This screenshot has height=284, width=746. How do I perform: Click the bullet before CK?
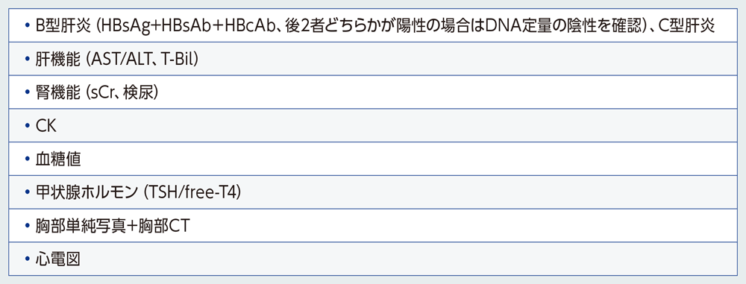pyautogui.click(x=27, y=125)
